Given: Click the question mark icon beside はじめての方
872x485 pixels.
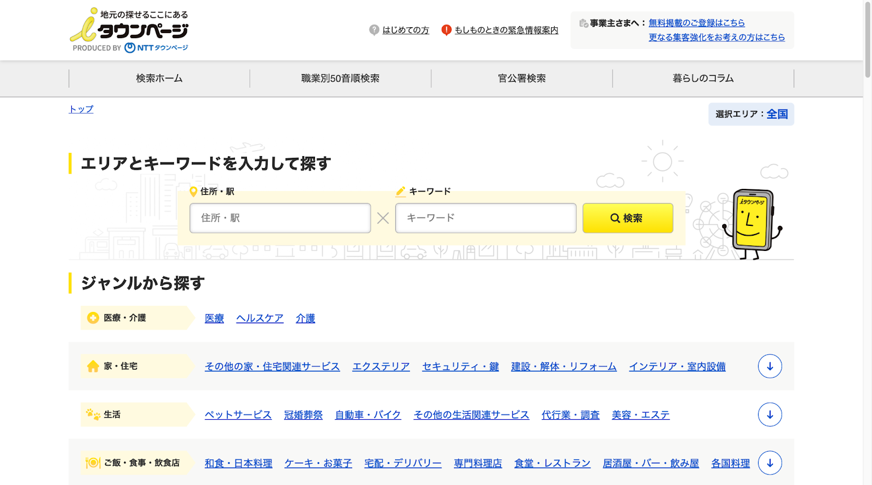Looking at the screenshot, I should 374,30.
